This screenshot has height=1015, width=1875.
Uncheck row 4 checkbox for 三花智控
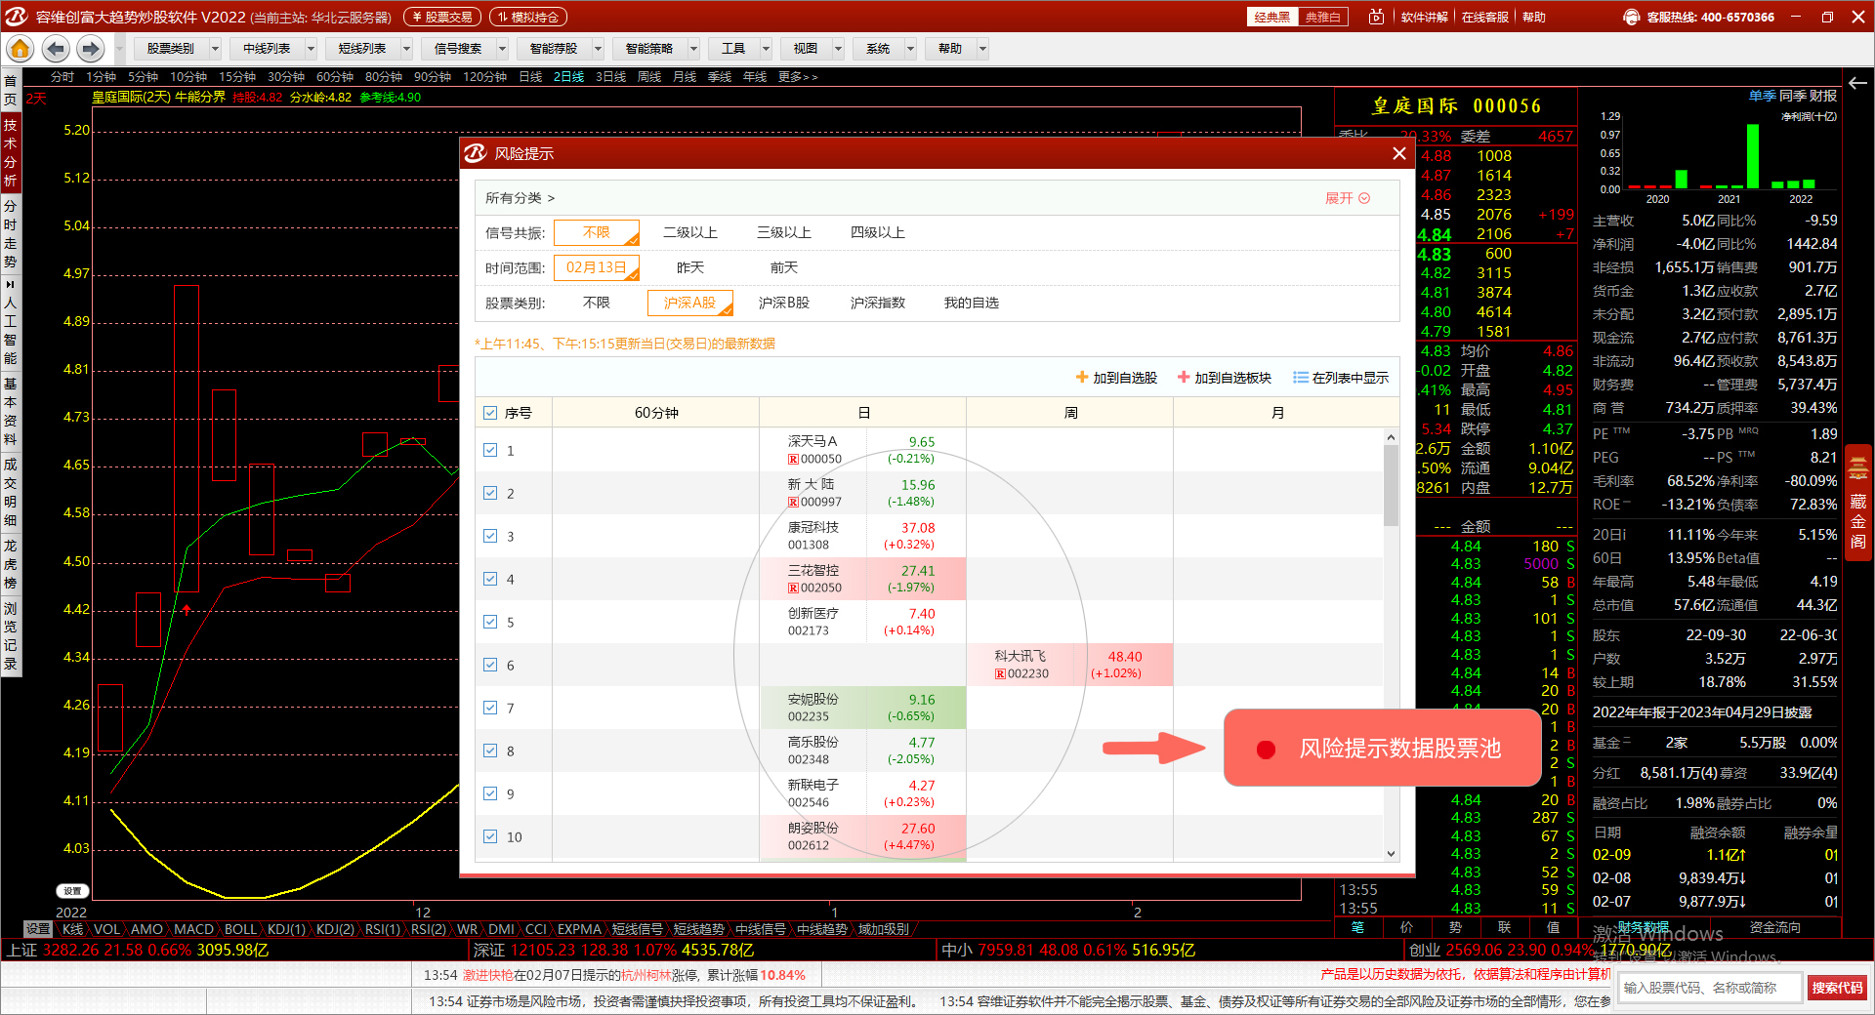coord(490,579)
